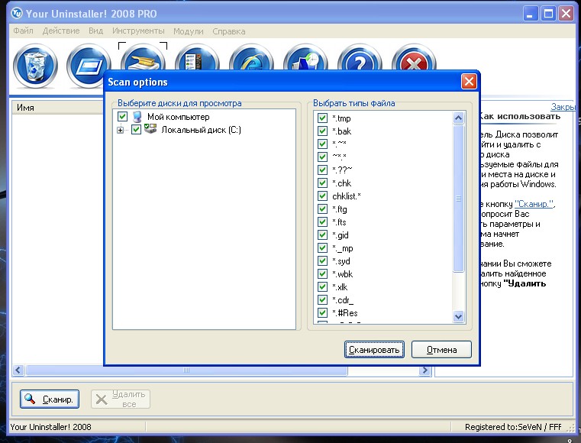This screenshot has width=581, height=443.
Task: Open the Help question mark icon
Action: (x=360, y=57)
